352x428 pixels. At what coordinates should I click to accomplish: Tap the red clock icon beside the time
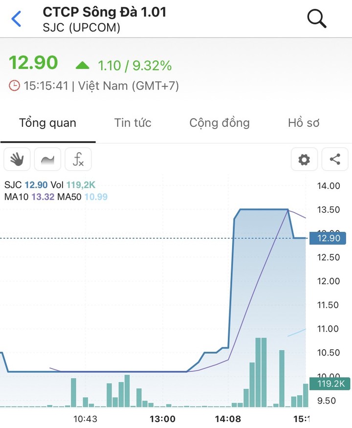[x=14, y=86]
